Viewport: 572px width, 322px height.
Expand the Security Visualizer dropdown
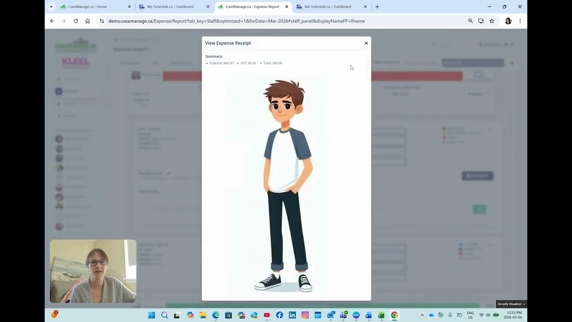pyautogui.click(x=512, y=304)
